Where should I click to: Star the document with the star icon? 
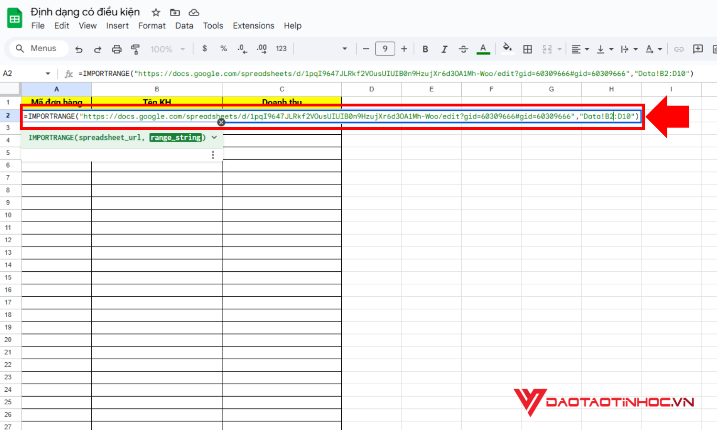[x=156, y=12]
